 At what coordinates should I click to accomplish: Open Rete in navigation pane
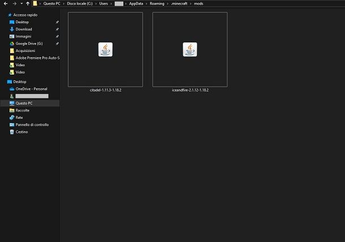(x=19, y=118)
